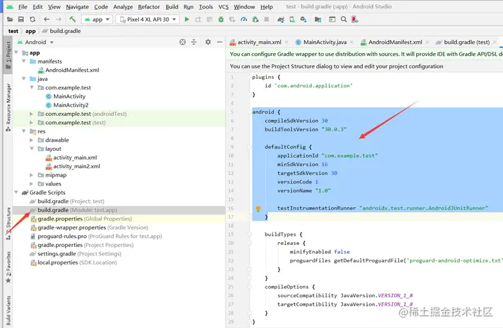
Task: Open the Android project view dropdown
Action: 36,42
